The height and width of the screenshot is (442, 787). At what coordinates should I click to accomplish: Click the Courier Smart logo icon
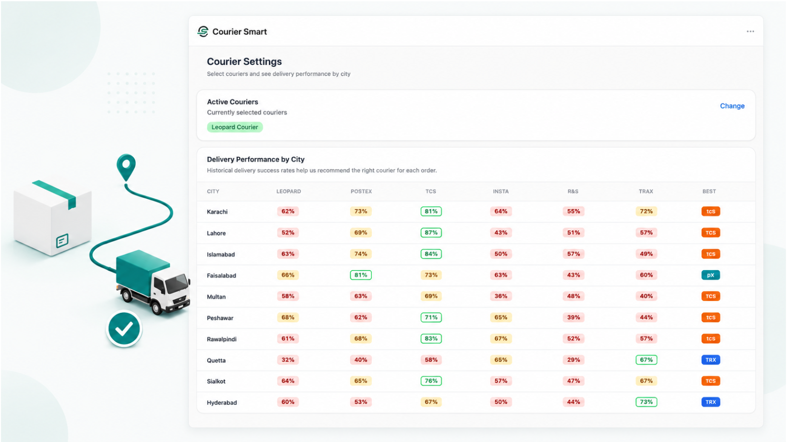coord(203,31)
